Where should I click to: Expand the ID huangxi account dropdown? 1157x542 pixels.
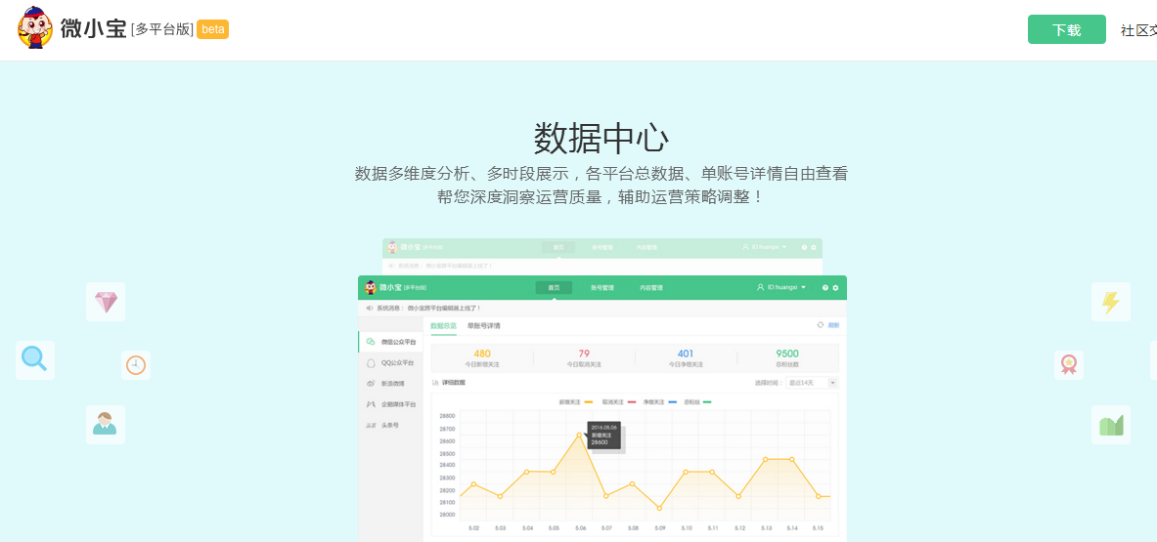pos(781,288)
